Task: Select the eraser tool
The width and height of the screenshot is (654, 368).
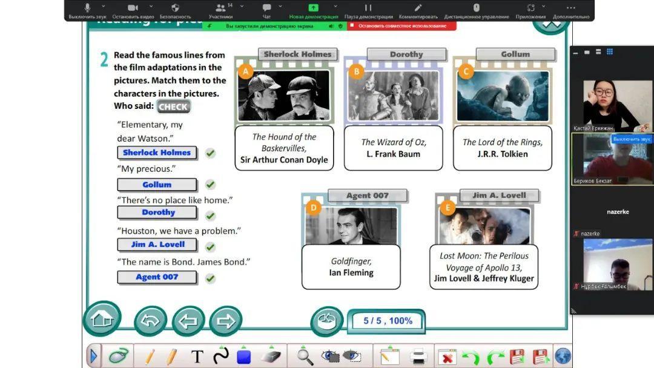Action: [x=271, y=356]
